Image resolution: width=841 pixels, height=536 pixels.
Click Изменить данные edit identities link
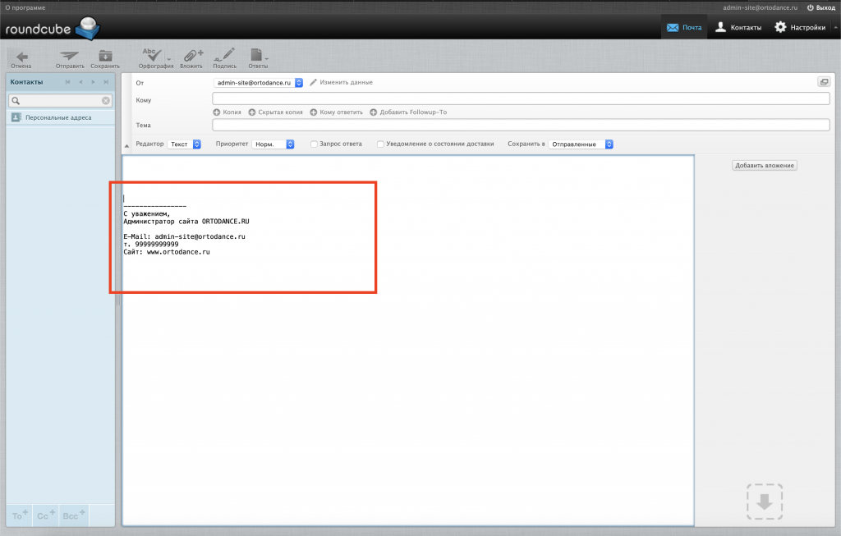(x=341, y=83)
